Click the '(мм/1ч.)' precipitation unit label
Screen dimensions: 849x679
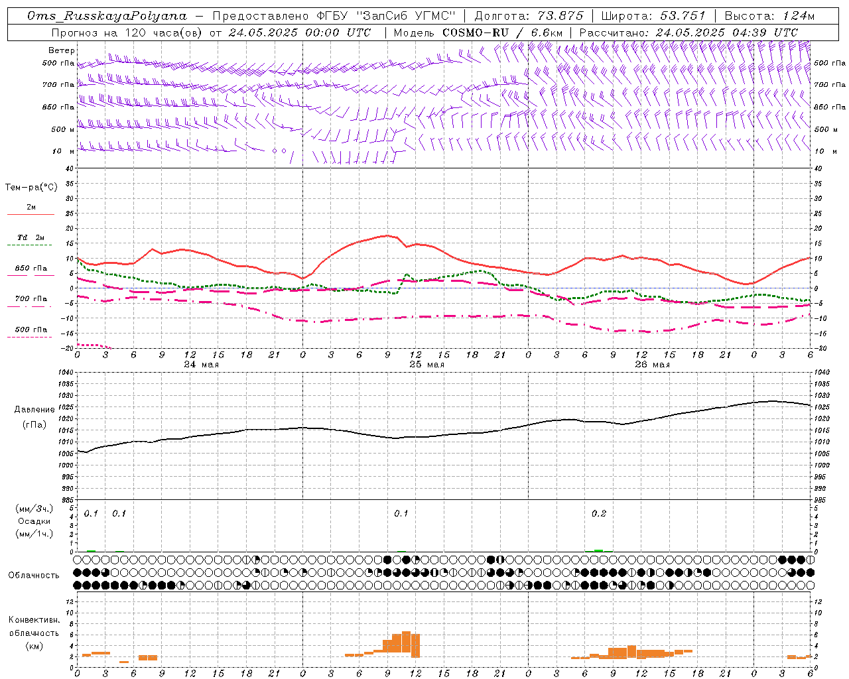[34, 534]
